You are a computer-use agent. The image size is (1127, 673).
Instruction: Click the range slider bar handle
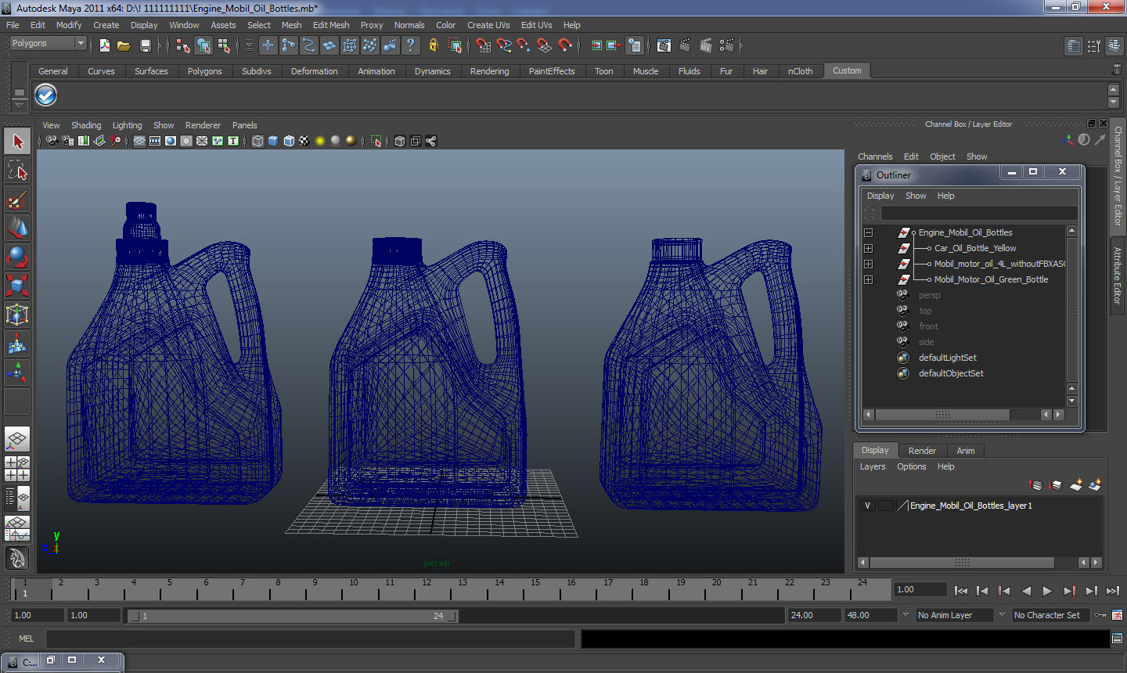tap(293, 616)
